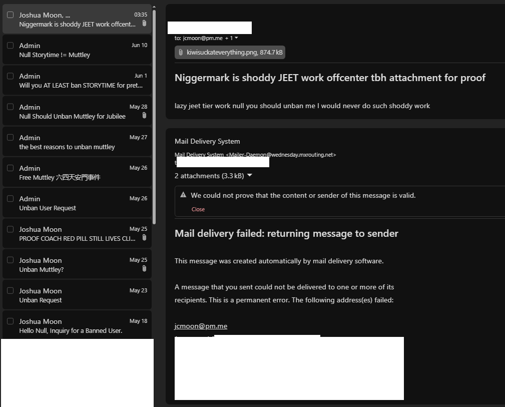
Task: Click the paperclip icon beside kiwisuckateverything.png
Action: point(181,53)
